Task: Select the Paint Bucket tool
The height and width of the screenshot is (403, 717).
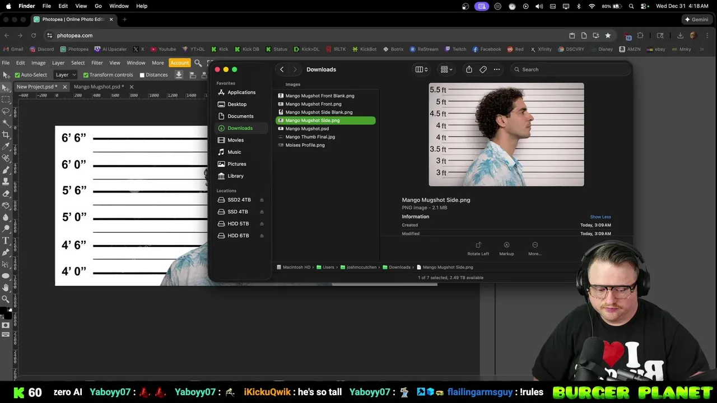Action: click(6, 205)
